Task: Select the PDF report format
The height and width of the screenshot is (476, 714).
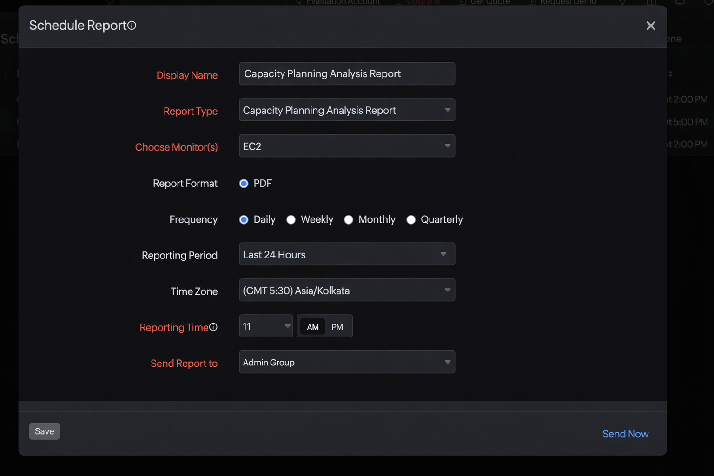Action: coord(244,184)
